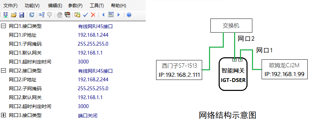Click the folder with green plus icon
Screen dimensions: 318x130
pyautogui.click(x=77, y=15)
